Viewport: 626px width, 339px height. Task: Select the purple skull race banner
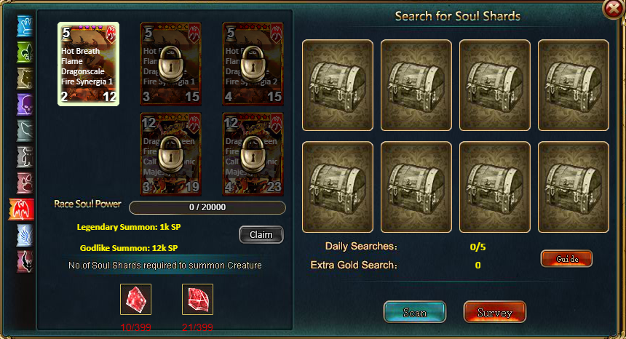[x=25, y=105]
